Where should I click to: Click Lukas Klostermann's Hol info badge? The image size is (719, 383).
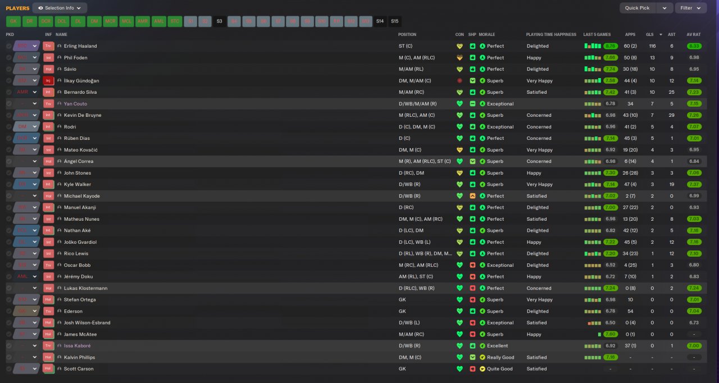tap(48, 288)
